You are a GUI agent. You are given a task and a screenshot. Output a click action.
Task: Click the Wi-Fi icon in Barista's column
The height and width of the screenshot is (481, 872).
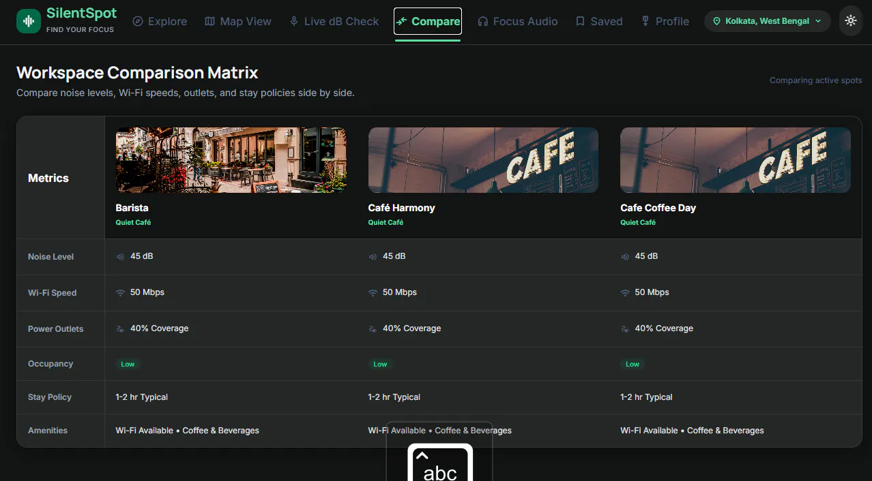[x=120, y=293]
